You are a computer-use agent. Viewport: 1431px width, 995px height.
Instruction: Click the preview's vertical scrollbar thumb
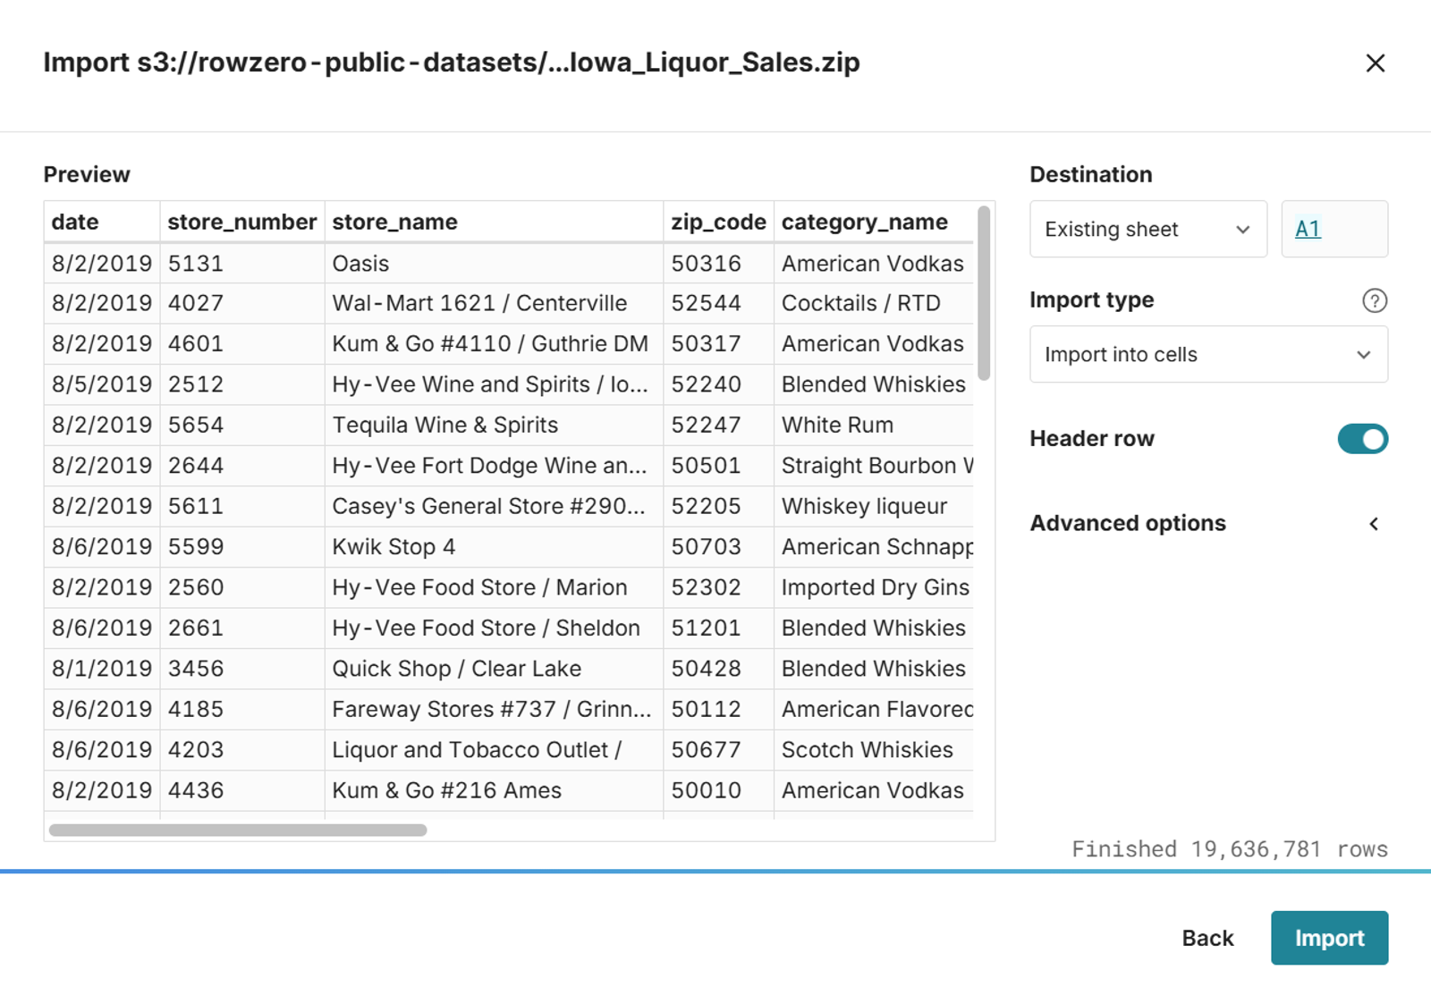(984, 293)
